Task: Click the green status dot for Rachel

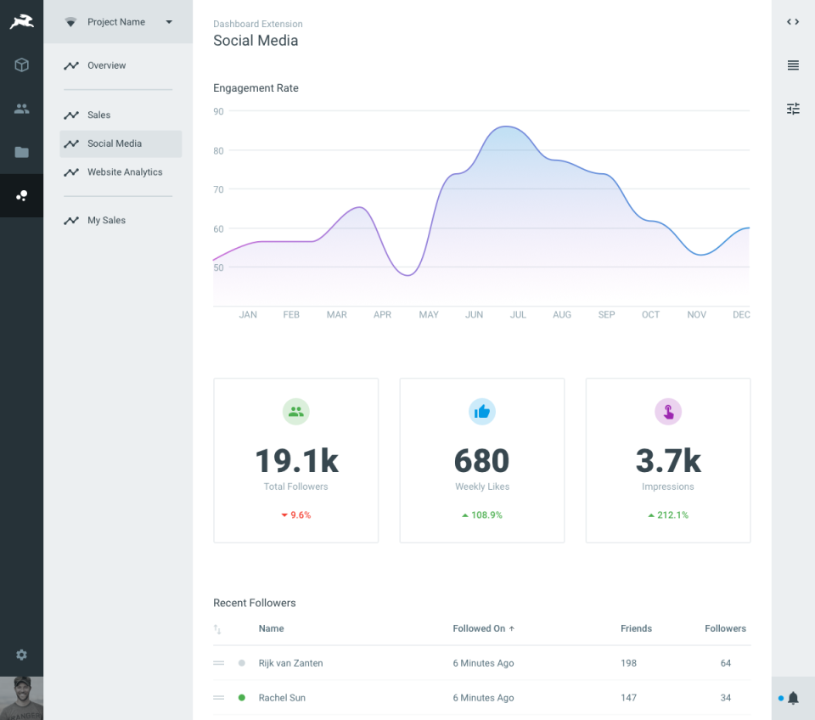Action: pyautogui.click(x=242, y=698)
